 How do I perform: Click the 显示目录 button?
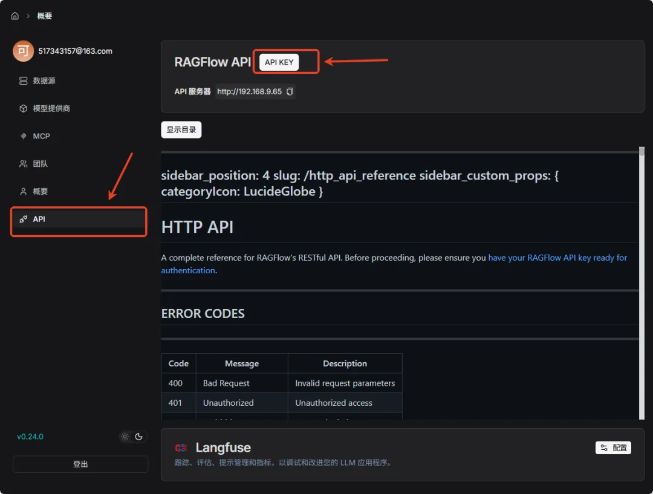[x=181, y=129]
